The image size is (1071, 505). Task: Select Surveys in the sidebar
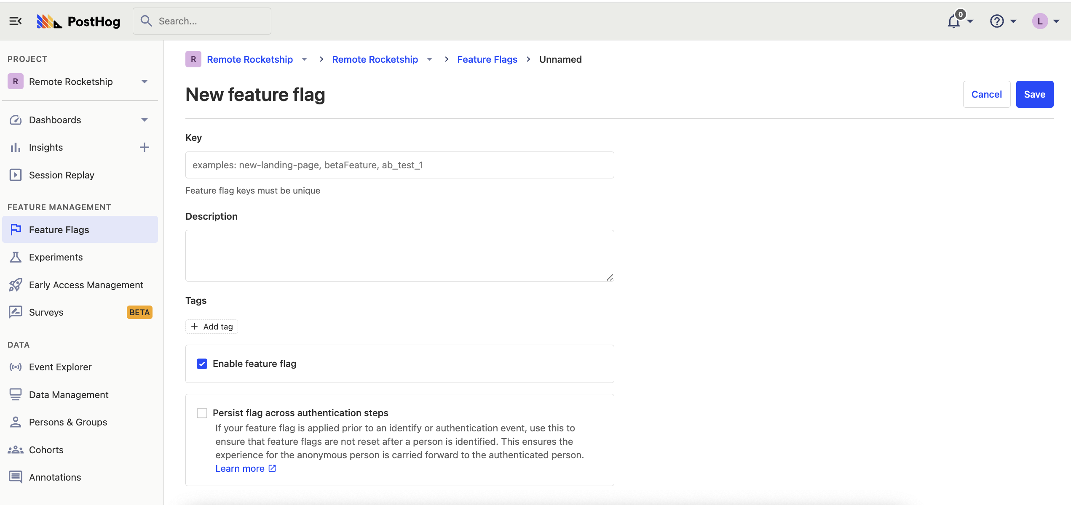coord(46,312)
